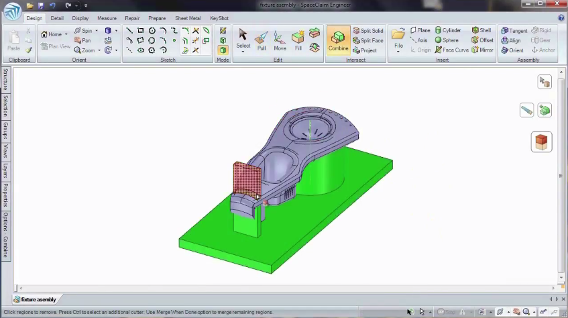The image size is (568, 318).
Task: Switch to the Measure tab
Action: (107, 18)
